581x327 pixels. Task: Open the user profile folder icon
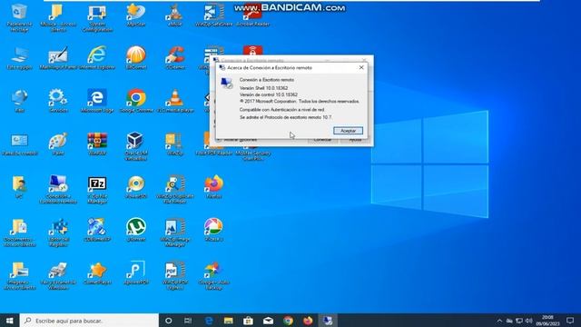pos(19,187)
